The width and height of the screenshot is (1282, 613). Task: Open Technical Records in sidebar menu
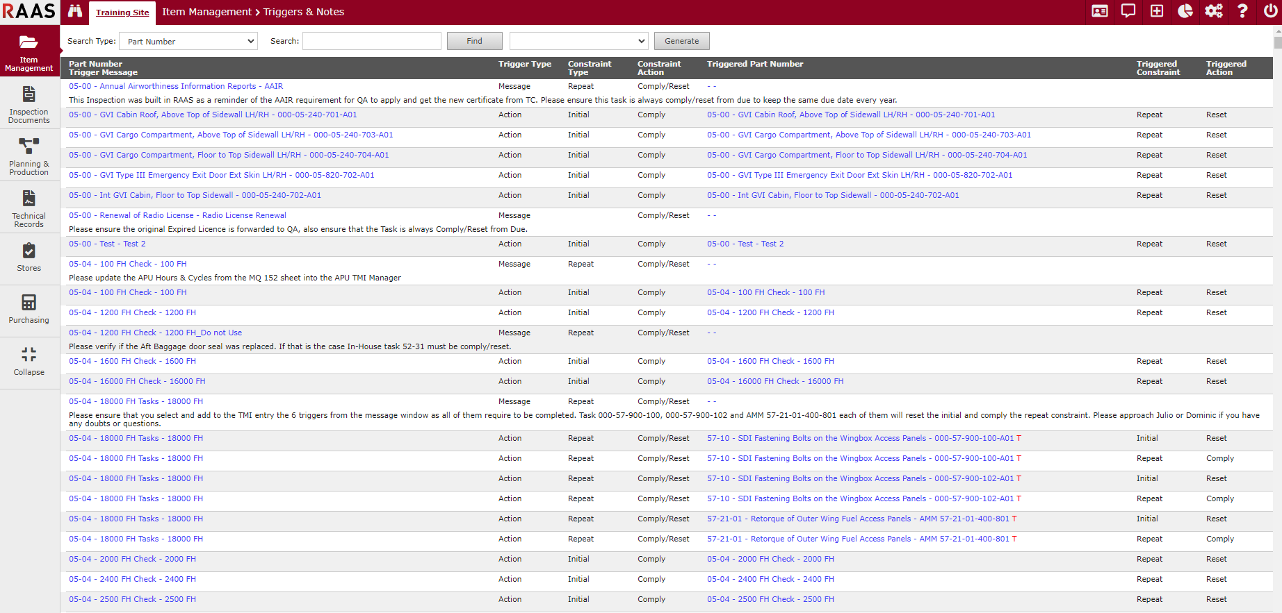click(29, 208)
